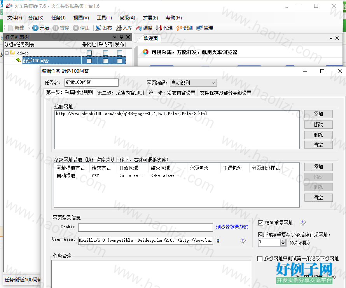Viewport: 346px width, 288px height.
Task: Enable 多级网址只测试第一条记录下级网址 checkbox
Action: tap(260, 258)
